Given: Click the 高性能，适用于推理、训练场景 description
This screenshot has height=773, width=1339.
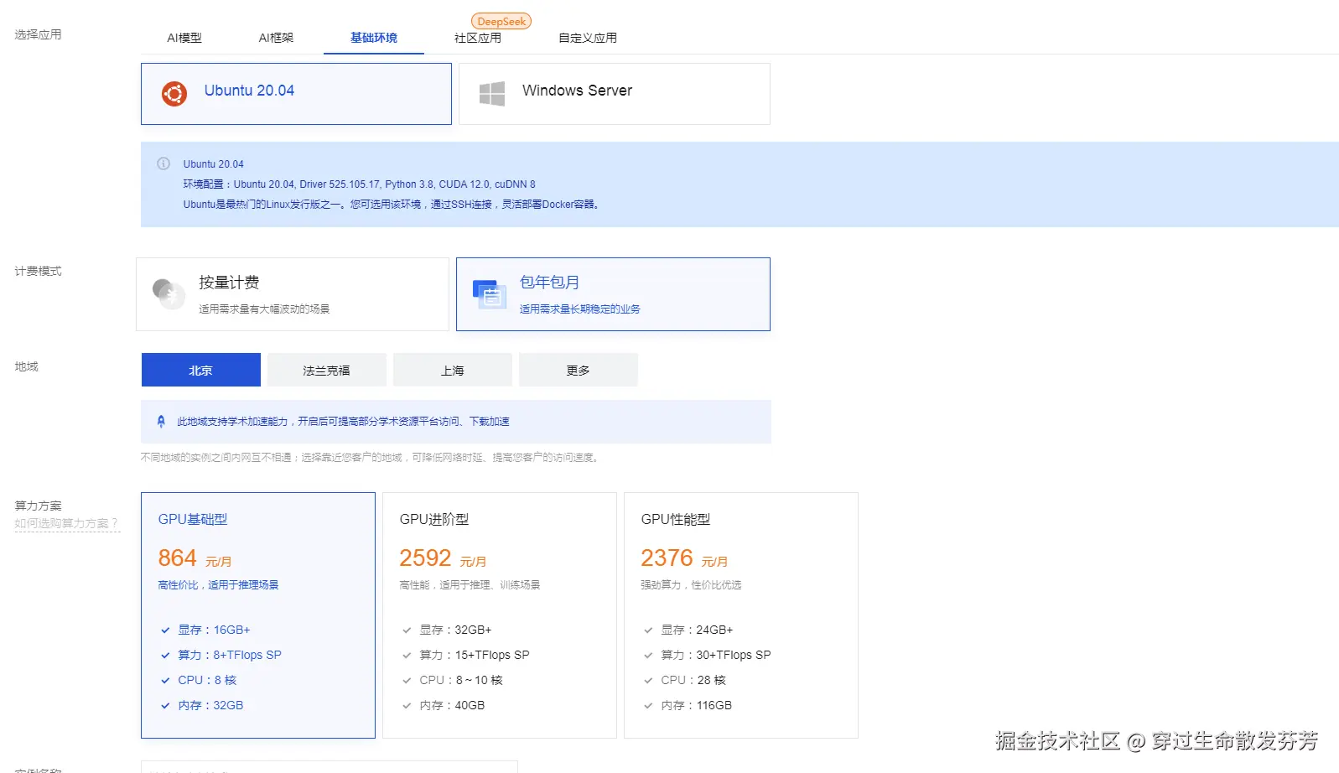Looking at the screenshot, I should [x=470, y=585].
